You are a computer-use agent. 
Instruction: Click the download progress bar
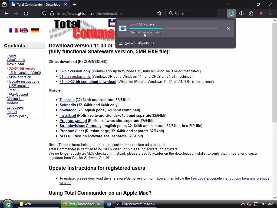coord(174,28)
